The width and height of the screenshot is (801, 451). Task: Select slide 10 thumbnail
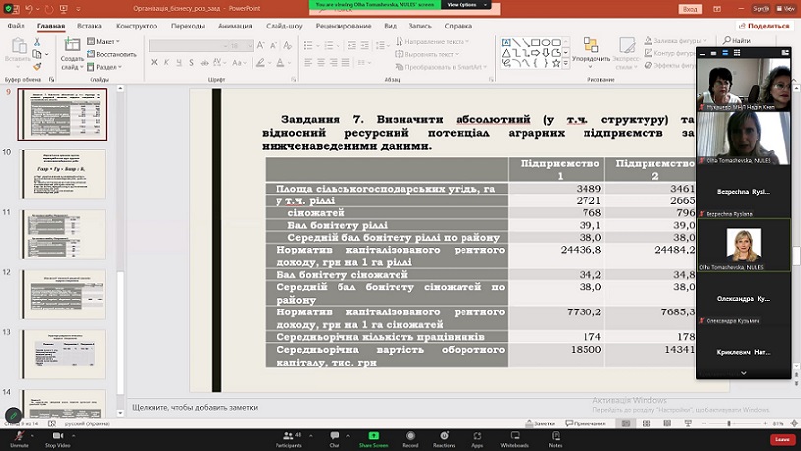coord(64,175)
